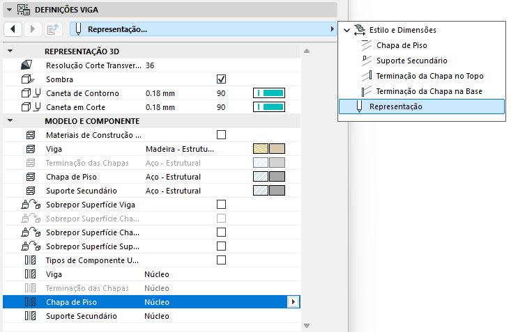The width and height of the screenshot is (511, 332).
Task: Click Tipos de Componente U... icon
Action: pos(30,260)
